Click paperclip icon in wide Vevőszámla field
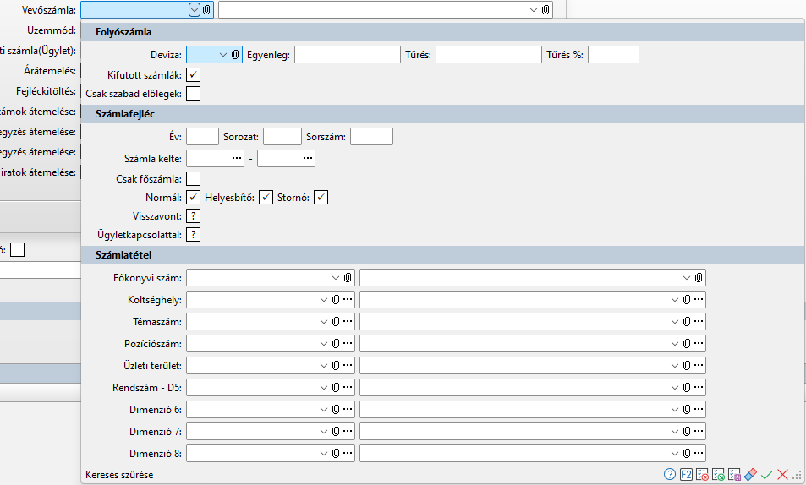806x485 pixels. (x=546, y=10)
